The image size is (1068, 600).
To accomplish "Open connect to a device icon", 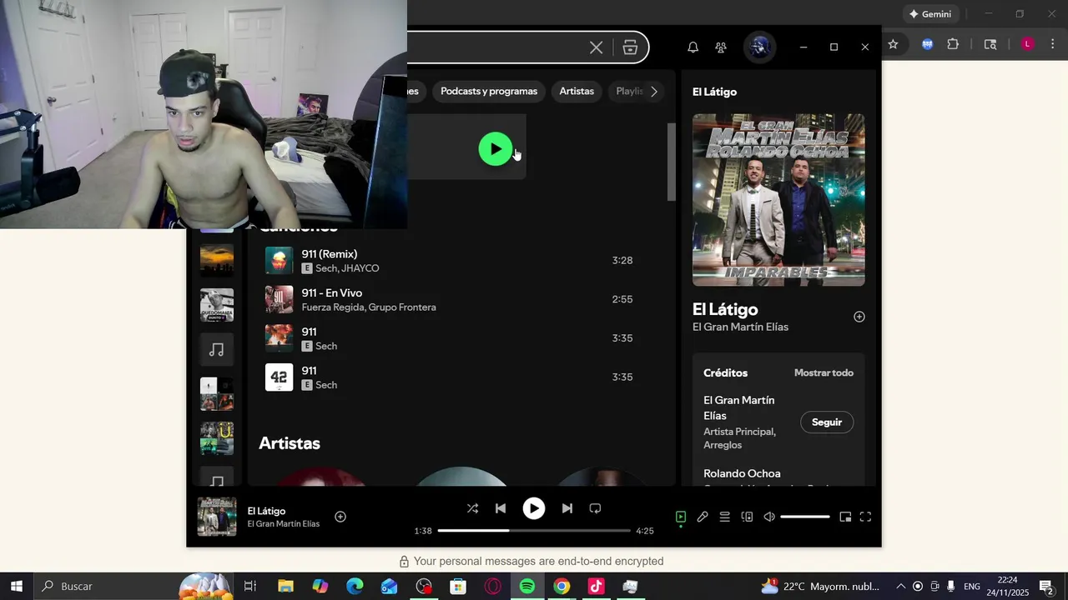I will (747, 517).
